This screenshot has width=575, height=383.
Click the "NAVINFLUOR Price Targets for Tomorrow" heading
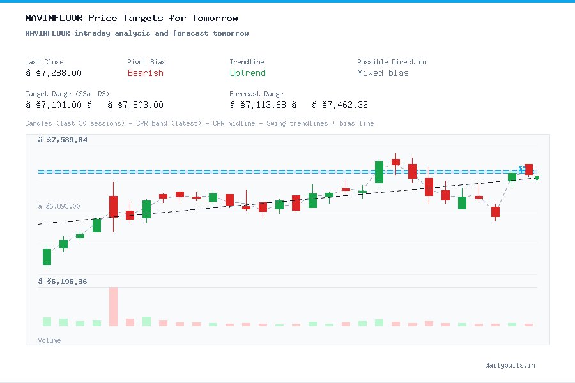coord(131,18)
